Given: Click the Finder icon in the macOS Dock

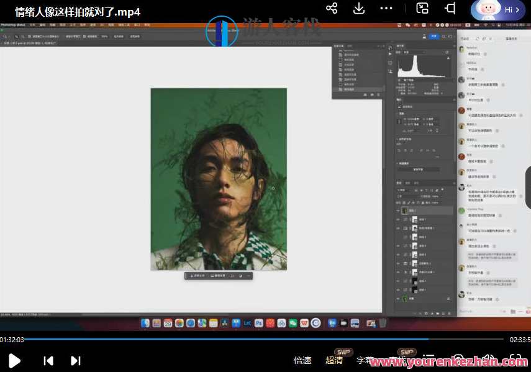Looking at the screenshot, I should tap(145, 323).
